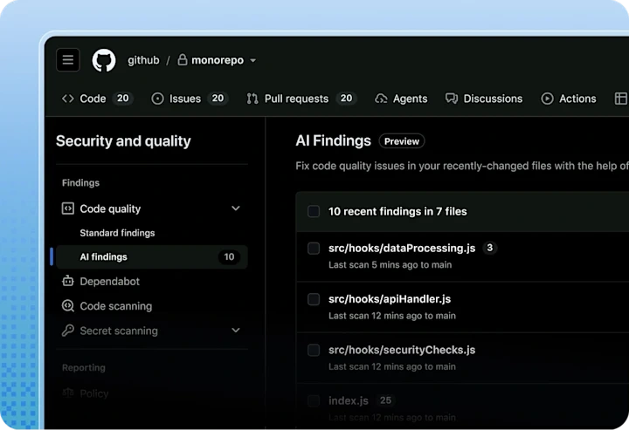Click the 'AI Findings' page heading
The height and width of the screenshot is (430, 629).
tap(334, 141)
